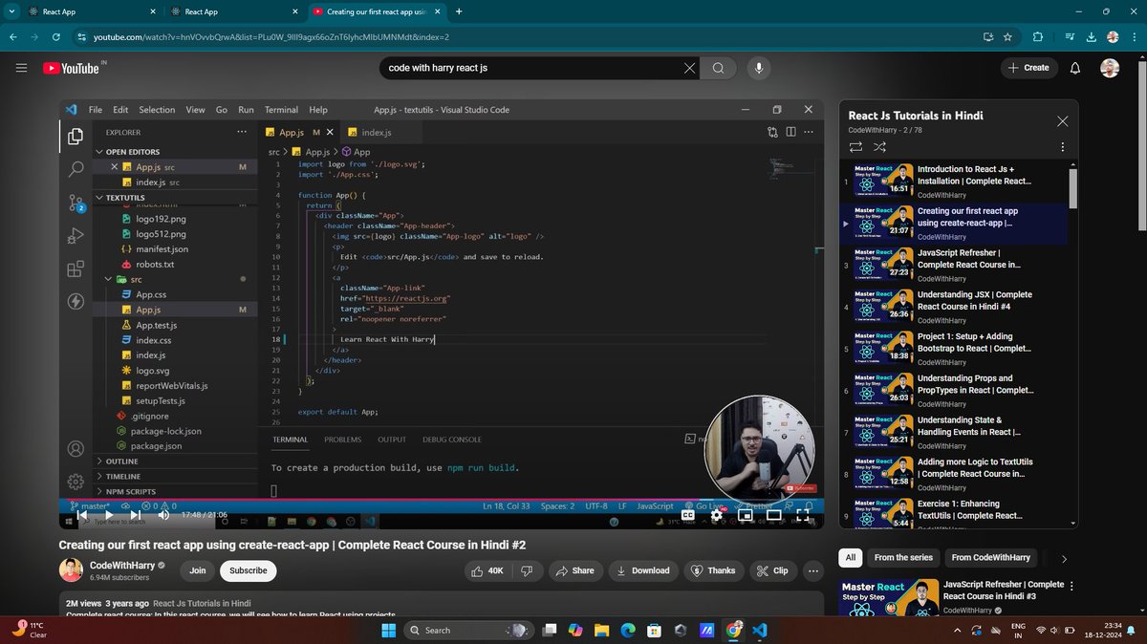The width and height of the screenshot is (1147, 644).
Task: Shuffle the React Js Tutorials playlist
Action: coord(879,147)
